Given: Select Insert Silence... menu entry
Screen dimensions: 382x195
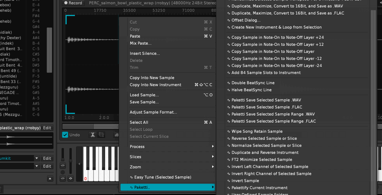Looking at the screenshot, I should 145,53.
